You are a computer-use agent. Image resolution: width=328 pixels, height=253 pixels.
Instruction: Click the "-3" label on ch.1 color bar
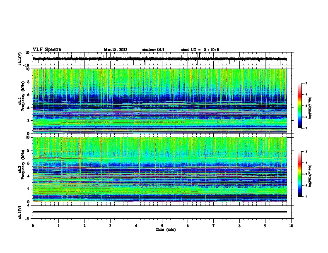click(305, 83)
